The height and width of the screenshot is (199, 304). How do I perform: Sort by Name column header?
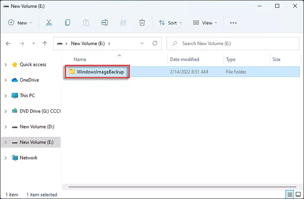click(x=80, y=59)
